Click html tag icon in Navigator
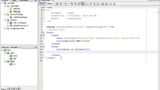Viewport: 160px width, 90px height. coord(5,50)
